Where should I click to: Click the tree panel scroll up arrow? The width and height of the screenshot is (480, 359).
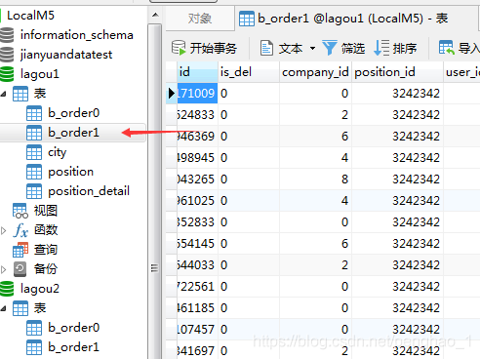(155, 15)
